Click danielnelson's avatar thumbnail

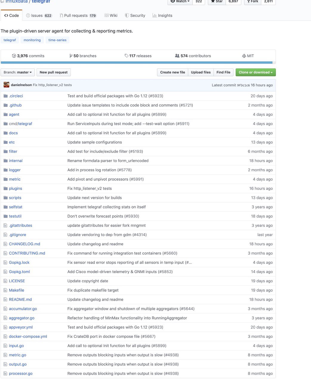pyautogui.click(x=6, y=85)
